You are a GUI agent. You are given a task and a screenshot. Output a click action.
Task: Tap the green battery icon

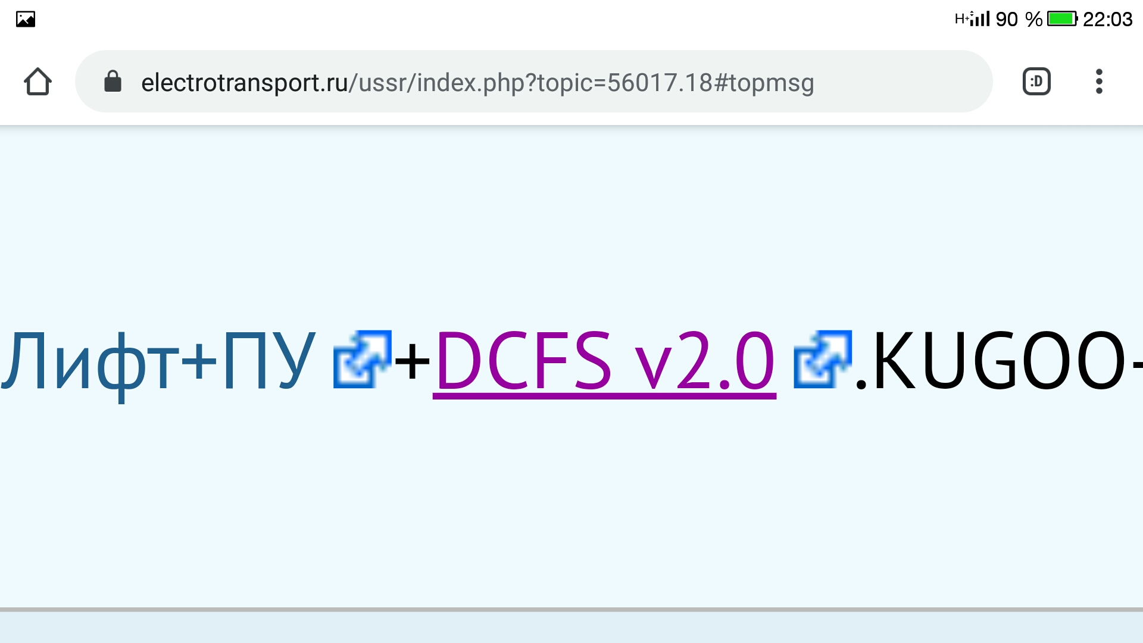pos(1063,19)
